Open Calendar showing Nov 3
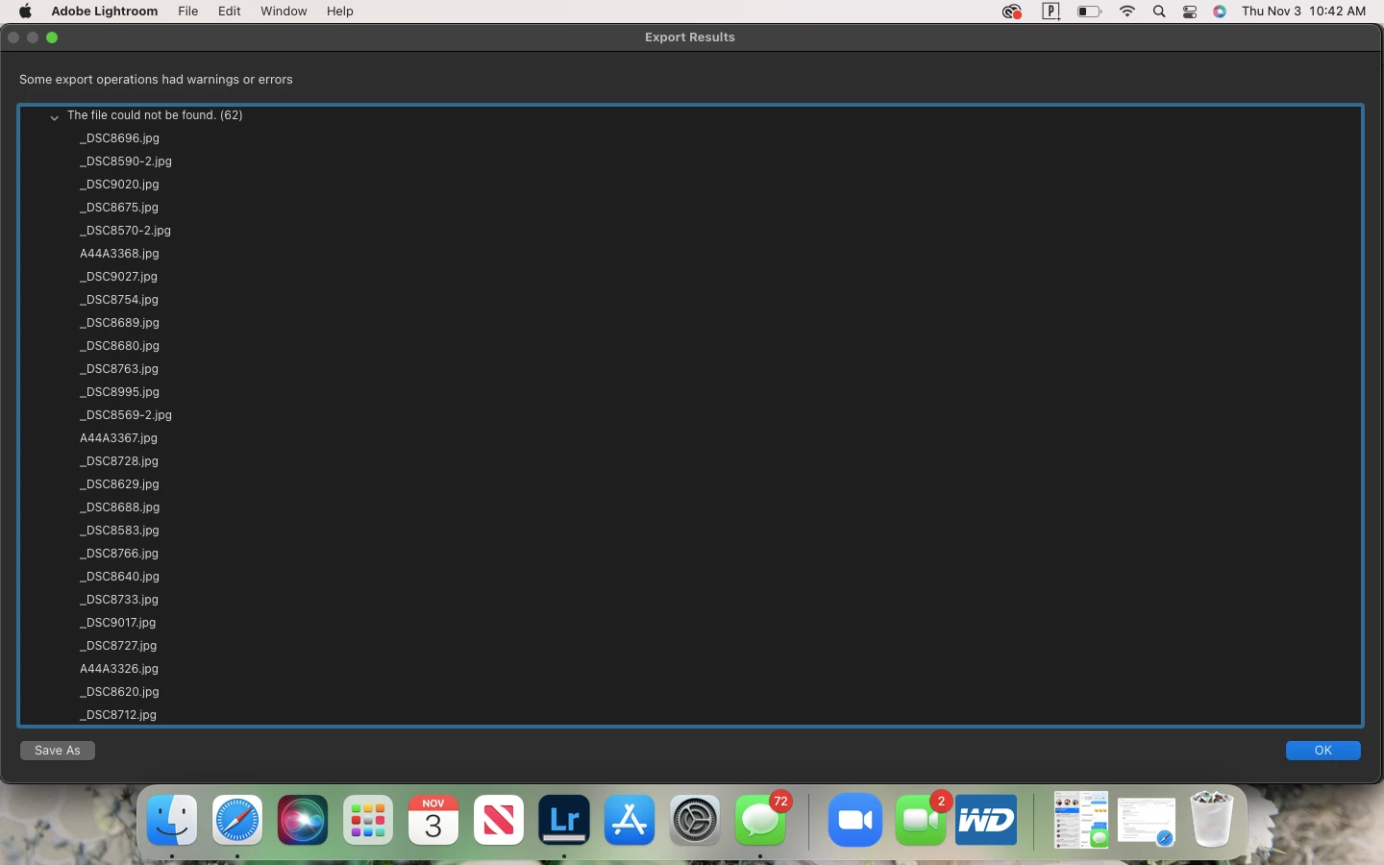 click(433, 821)
